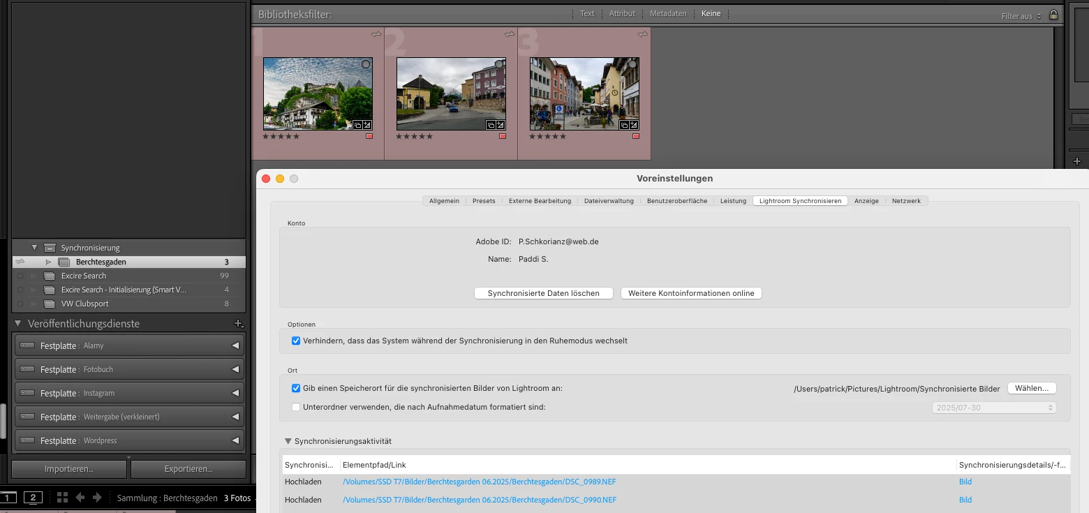The image size is (1089, 513).
Task: Click the sync arrow icon on photo 2
Action: click(510, 34)
